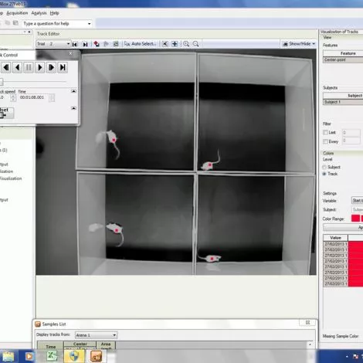Zoom in with the magnifier plus icon

pyautogui.click(x=186, y=44)
